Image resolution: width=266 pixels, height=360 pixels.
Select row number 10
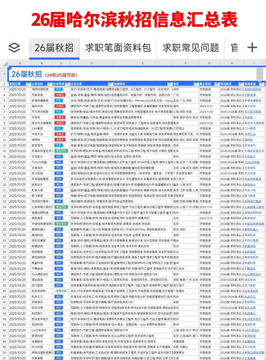coord(4,128)
